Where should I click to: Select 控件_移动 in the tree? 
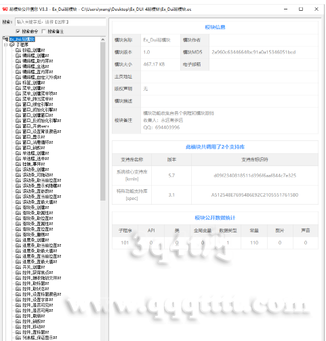[34, 327]
